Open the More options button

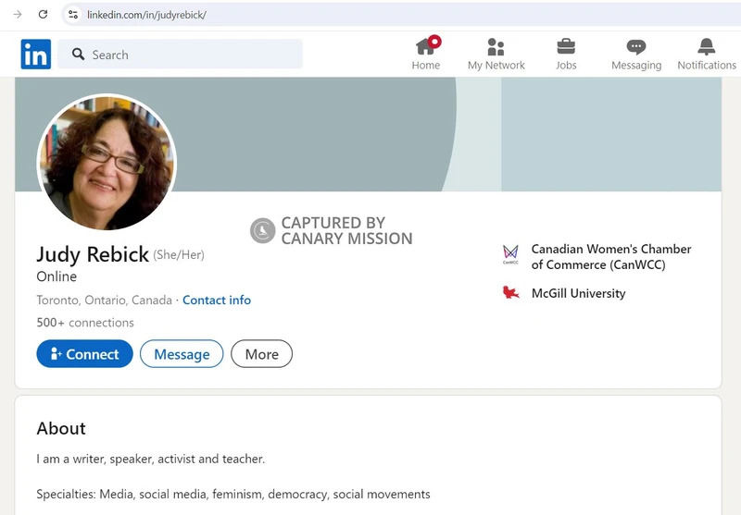(x=262, y=354)
